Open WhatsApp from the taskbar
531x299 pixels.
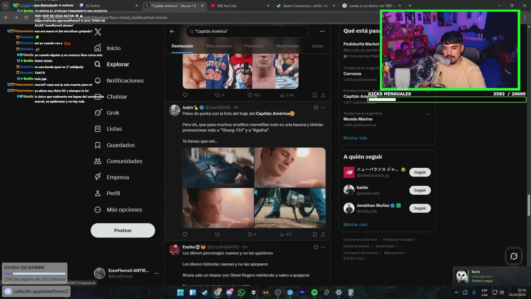click(x=241, y=292)
